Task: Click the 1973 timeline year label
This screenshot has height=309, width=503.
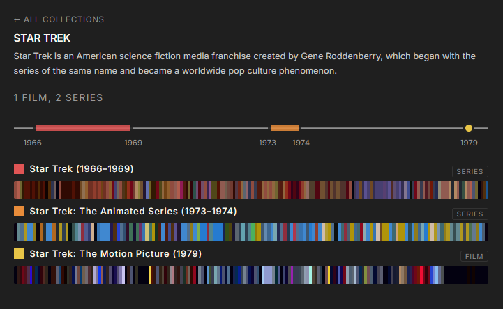Action: [x=267, y=143]
